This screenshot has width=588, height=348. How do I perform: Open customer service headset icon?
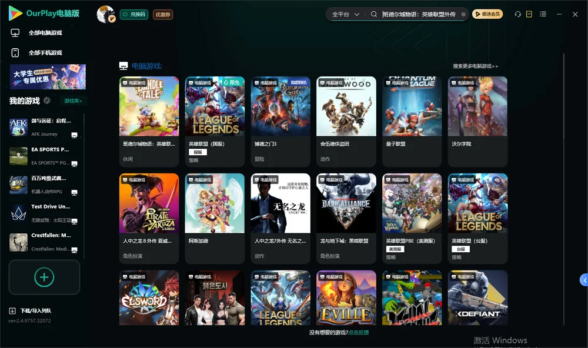(x=517, y=14)
